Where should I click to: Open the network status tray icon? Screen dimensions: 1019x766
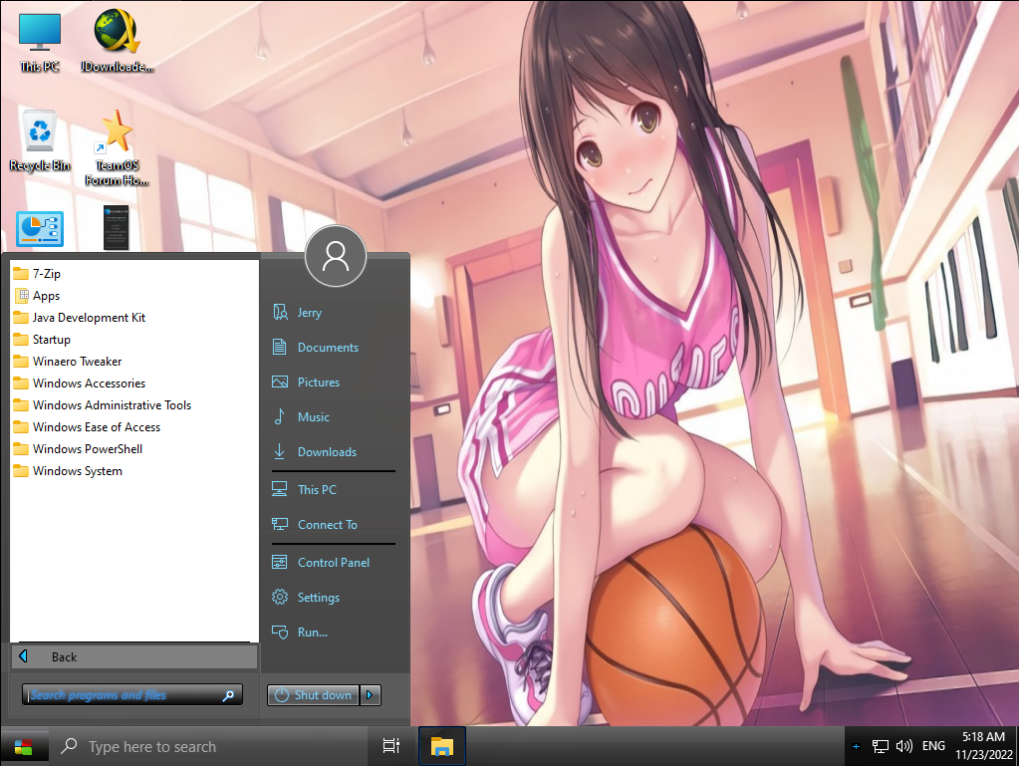880,746
